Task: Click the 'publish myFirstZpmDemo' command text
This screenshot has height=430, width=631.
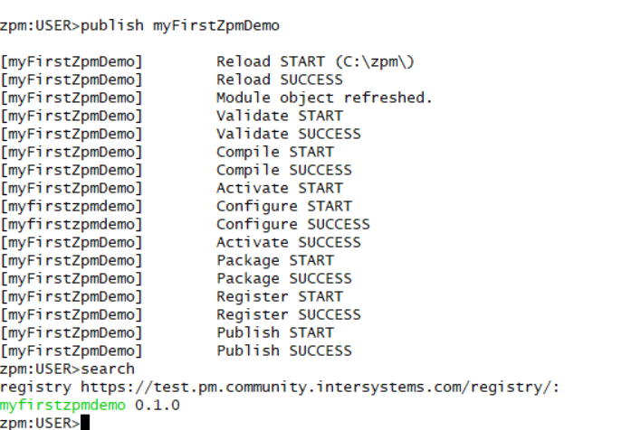Action: click(180, 25)
